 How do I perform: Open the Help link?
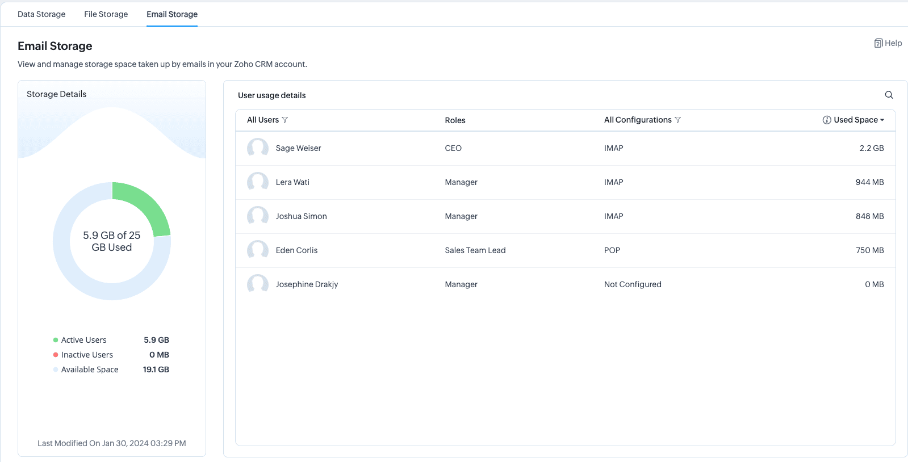888,43
